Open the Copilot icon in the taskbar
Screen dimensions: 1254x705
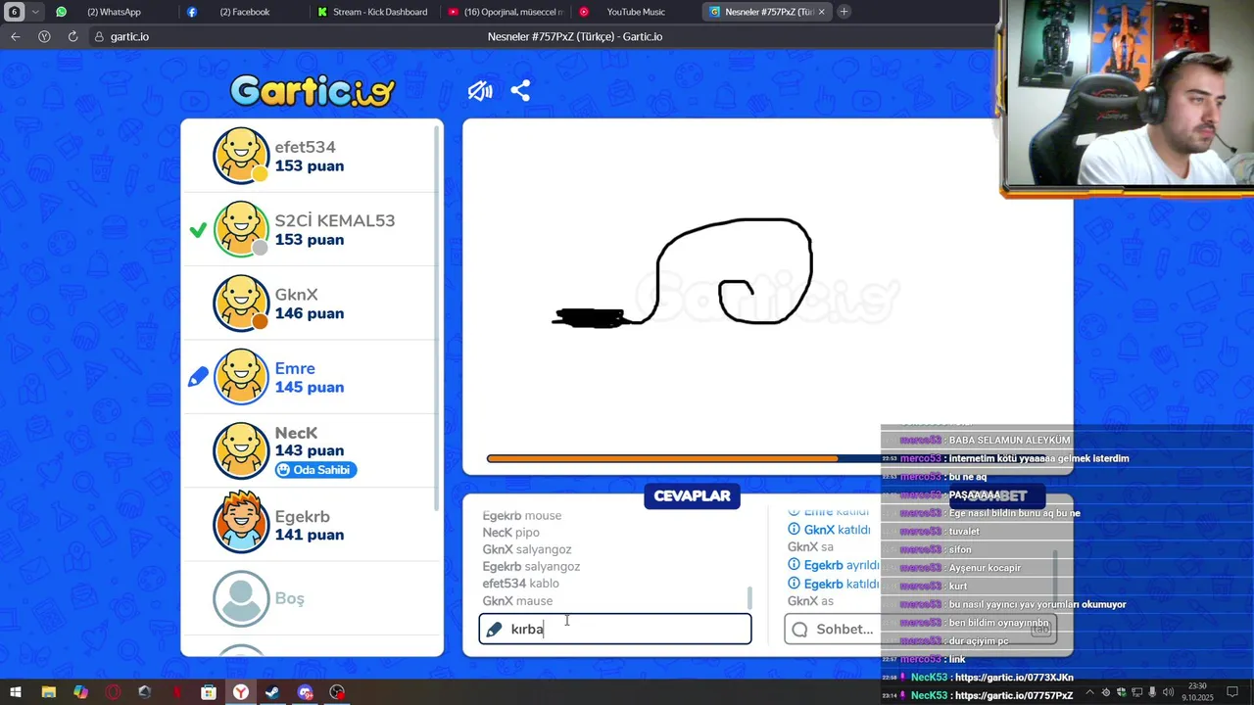click(80, 692)
